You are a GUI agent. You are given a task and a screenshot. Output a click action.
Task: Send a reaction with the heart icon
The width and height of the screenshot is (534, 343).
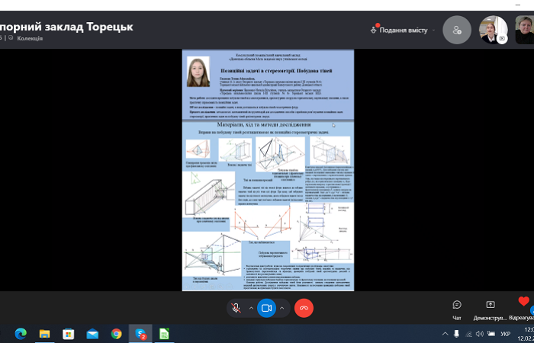[523, 304]
